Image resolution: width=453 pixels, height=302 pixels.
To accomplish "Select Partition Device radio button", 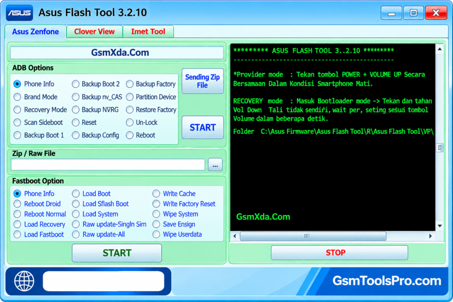I will [130, 97].
